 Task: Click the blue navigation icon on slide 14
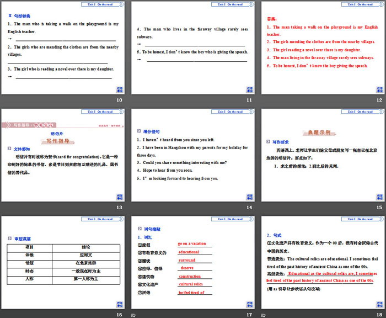(x=250, y=197)
